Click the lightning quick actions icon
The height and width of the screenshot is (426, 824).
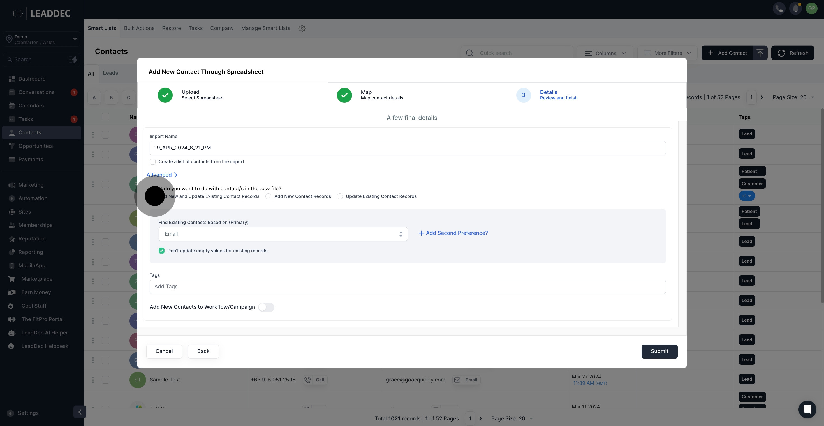[x=73, y=59]
